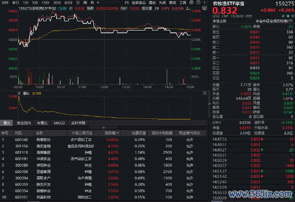Select the 资金流向 indicator tab
The width and height of the screenshot is (295, 202).
24,123
